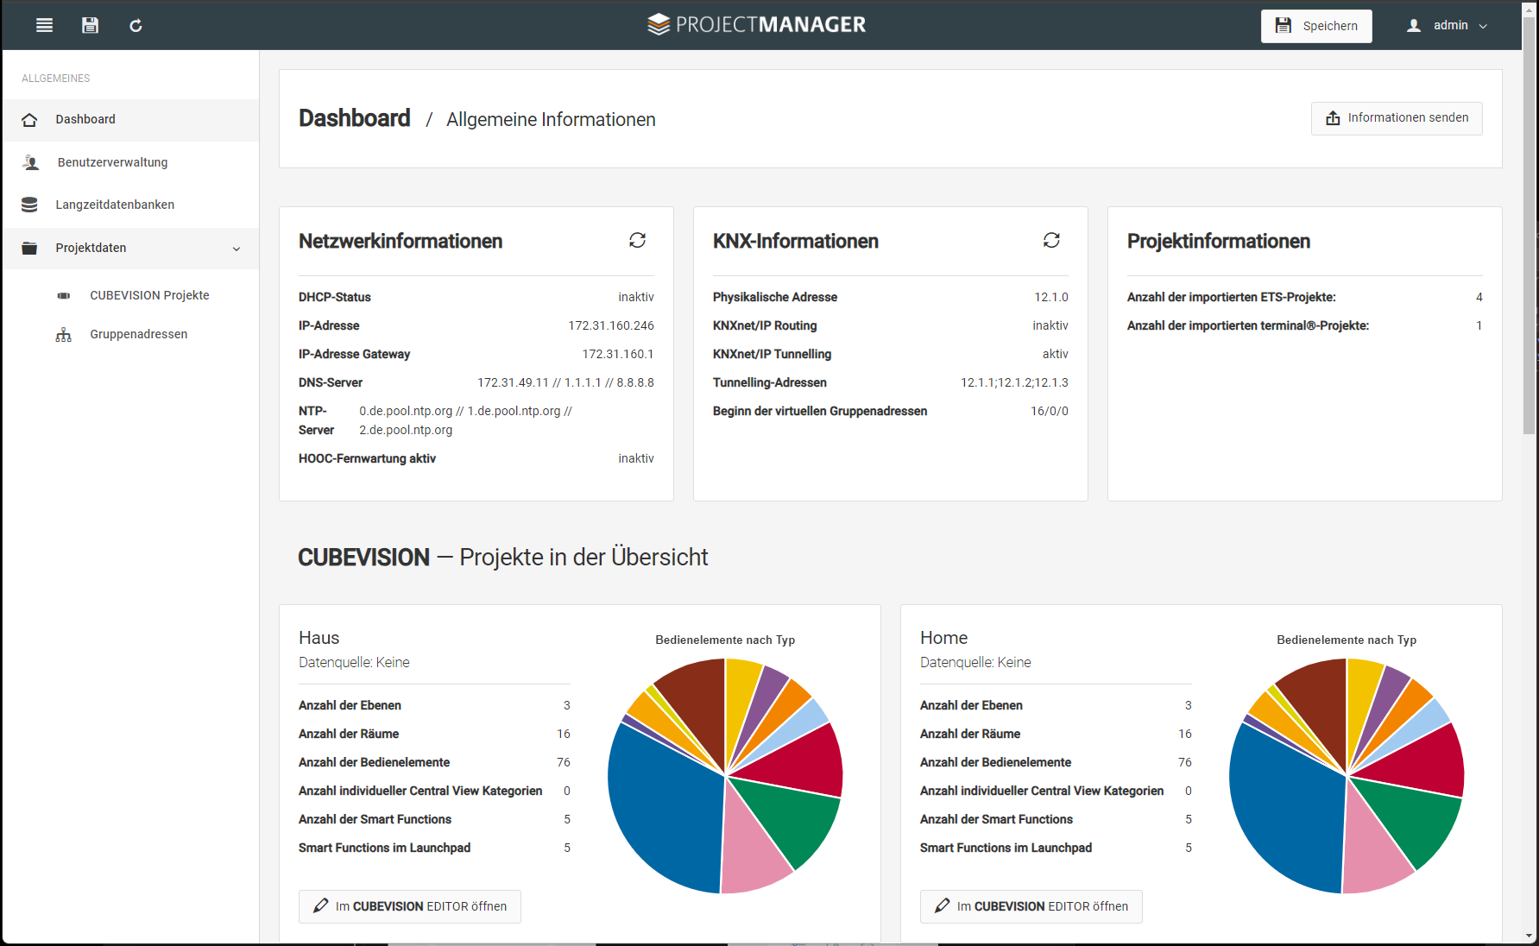Click the Gruppenadressen hierarchy icon
1539x946 pixels.
click(x=64, y=335)
